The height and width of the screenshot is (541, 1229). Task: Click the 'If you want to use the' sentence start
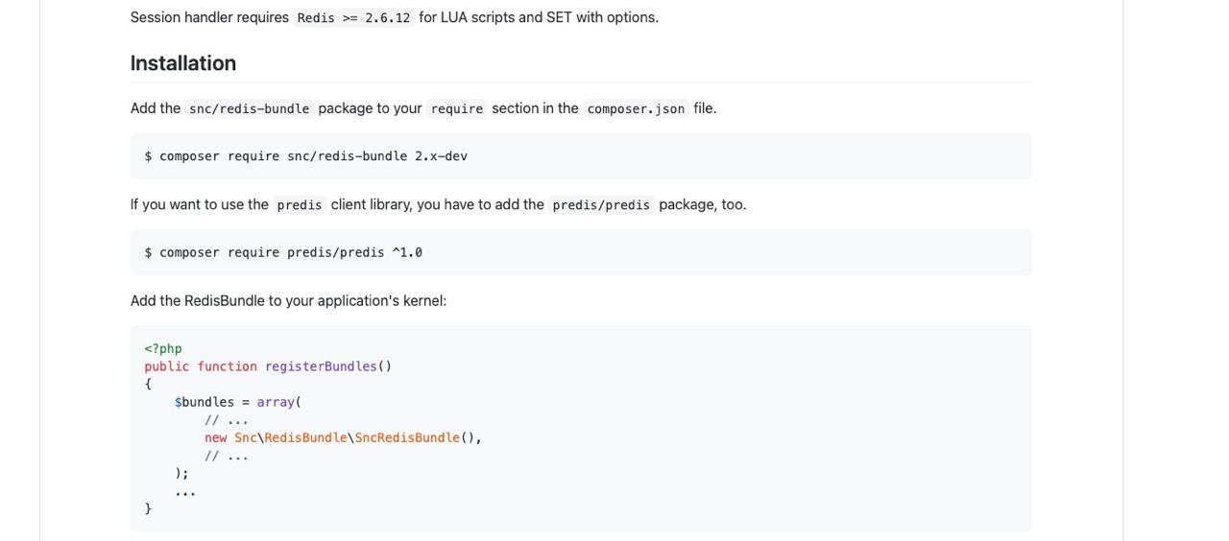200,204
